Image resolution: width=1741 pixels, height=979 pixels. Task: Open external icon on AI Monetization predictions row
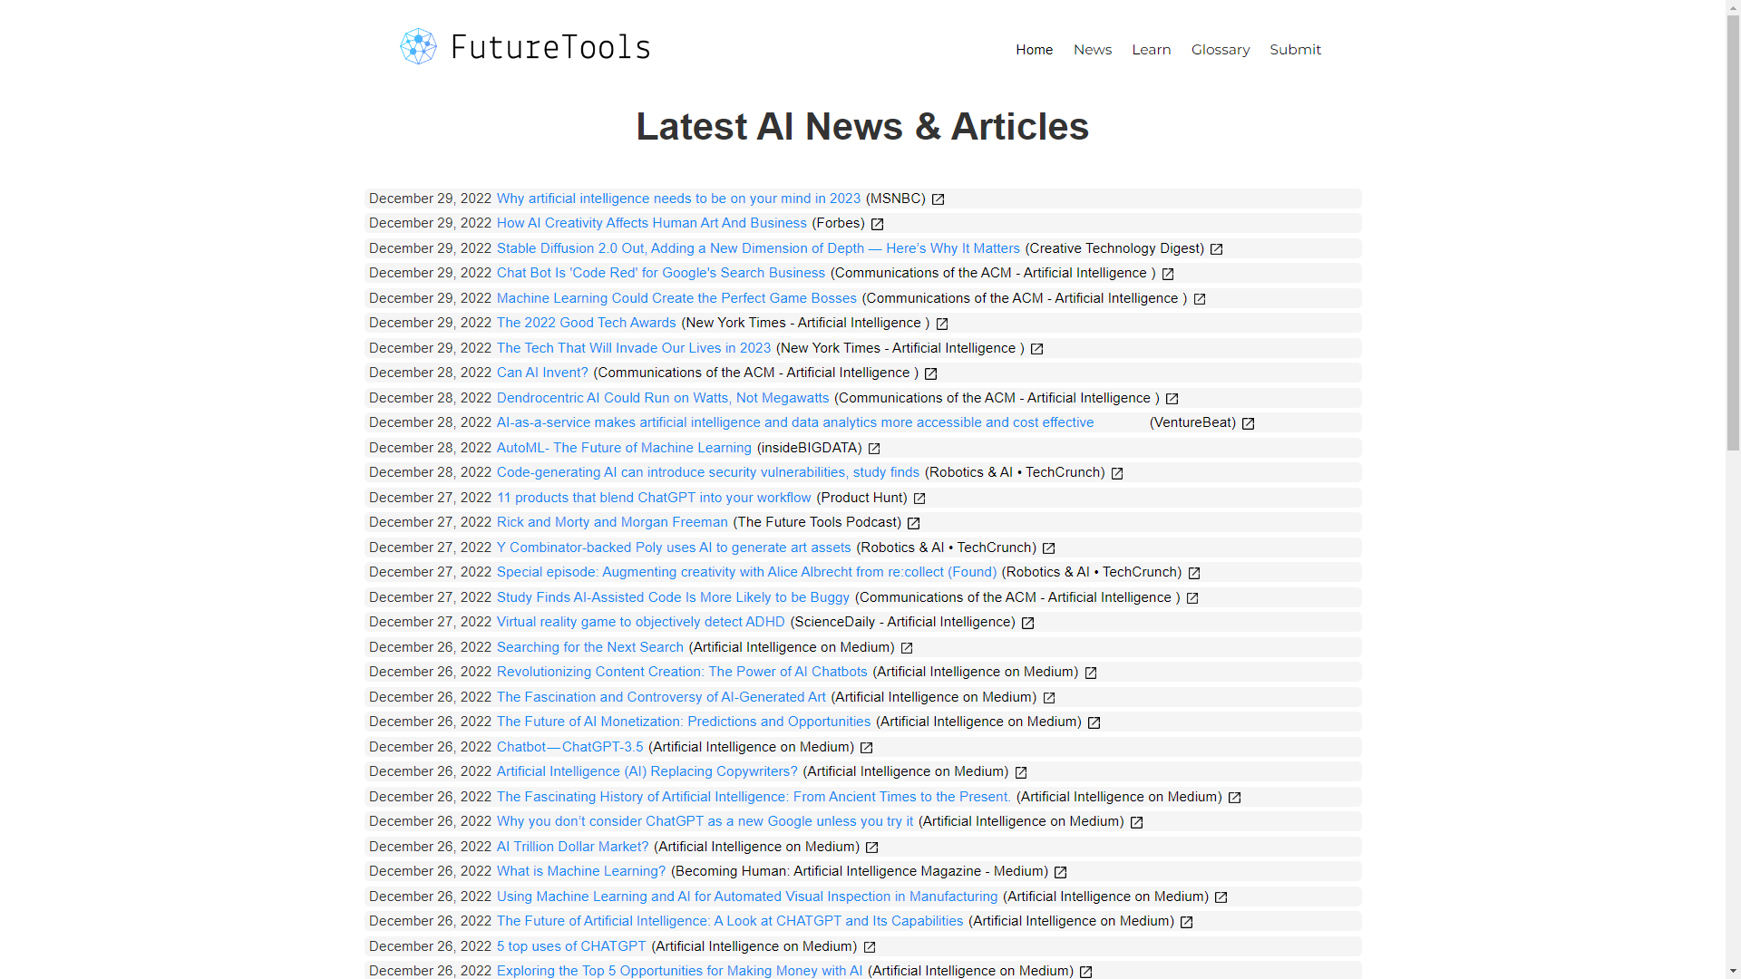(1094, 722)
